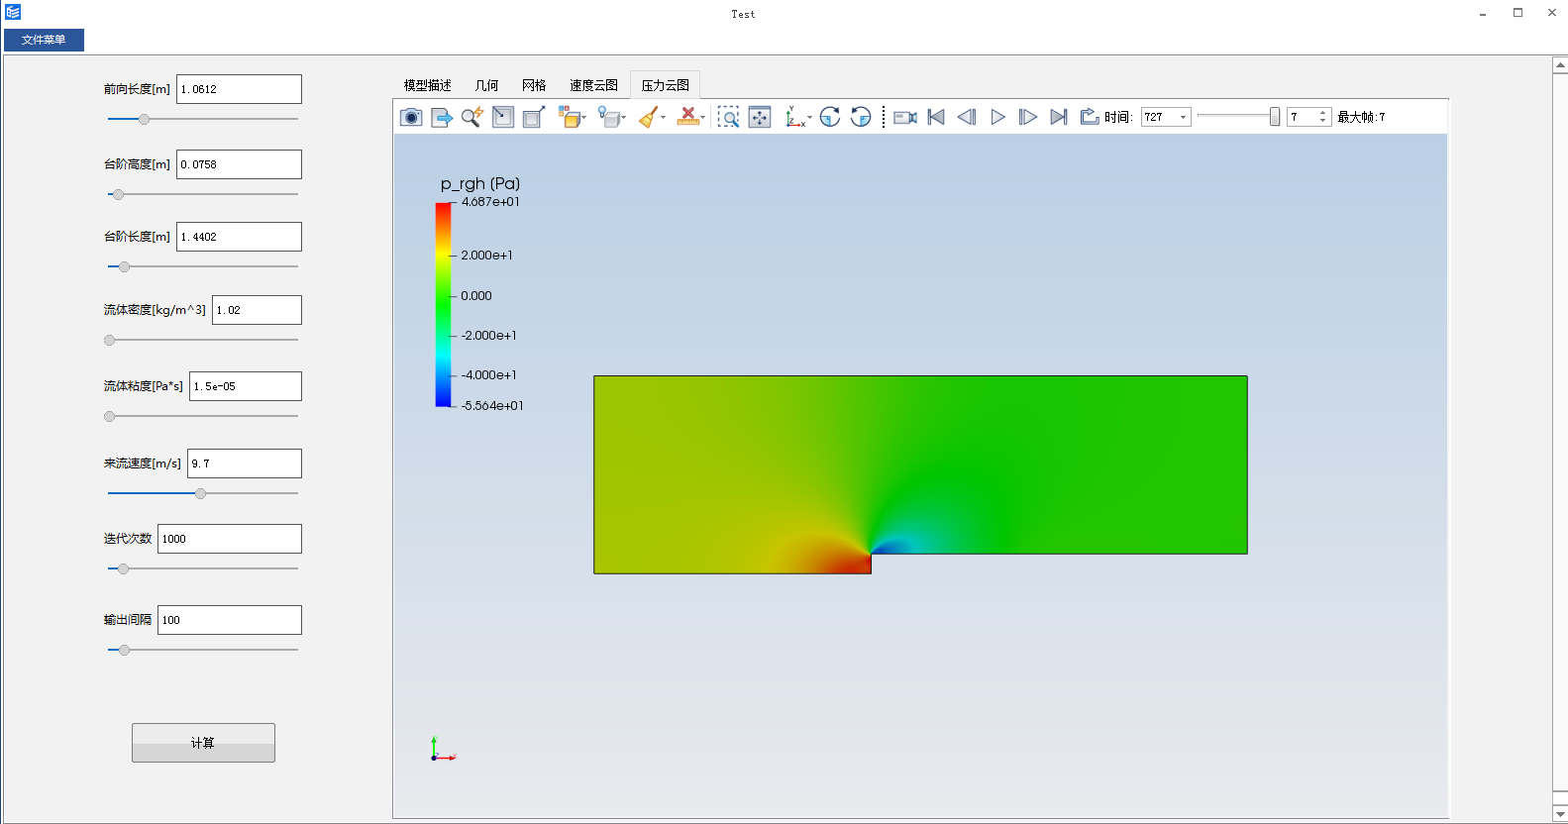Click the 台阶高度 slider handle
Viewport: 1568px width, 824px height.
coord(119,194)
